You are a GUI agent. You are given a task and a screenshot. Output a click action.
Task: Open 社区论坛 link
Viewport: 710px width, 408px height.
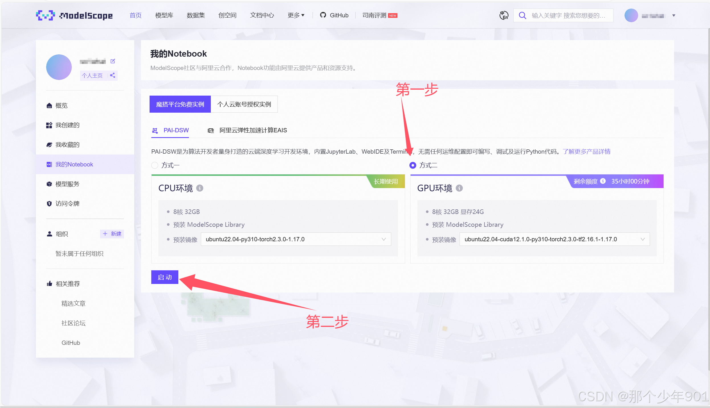click(74, 323)
